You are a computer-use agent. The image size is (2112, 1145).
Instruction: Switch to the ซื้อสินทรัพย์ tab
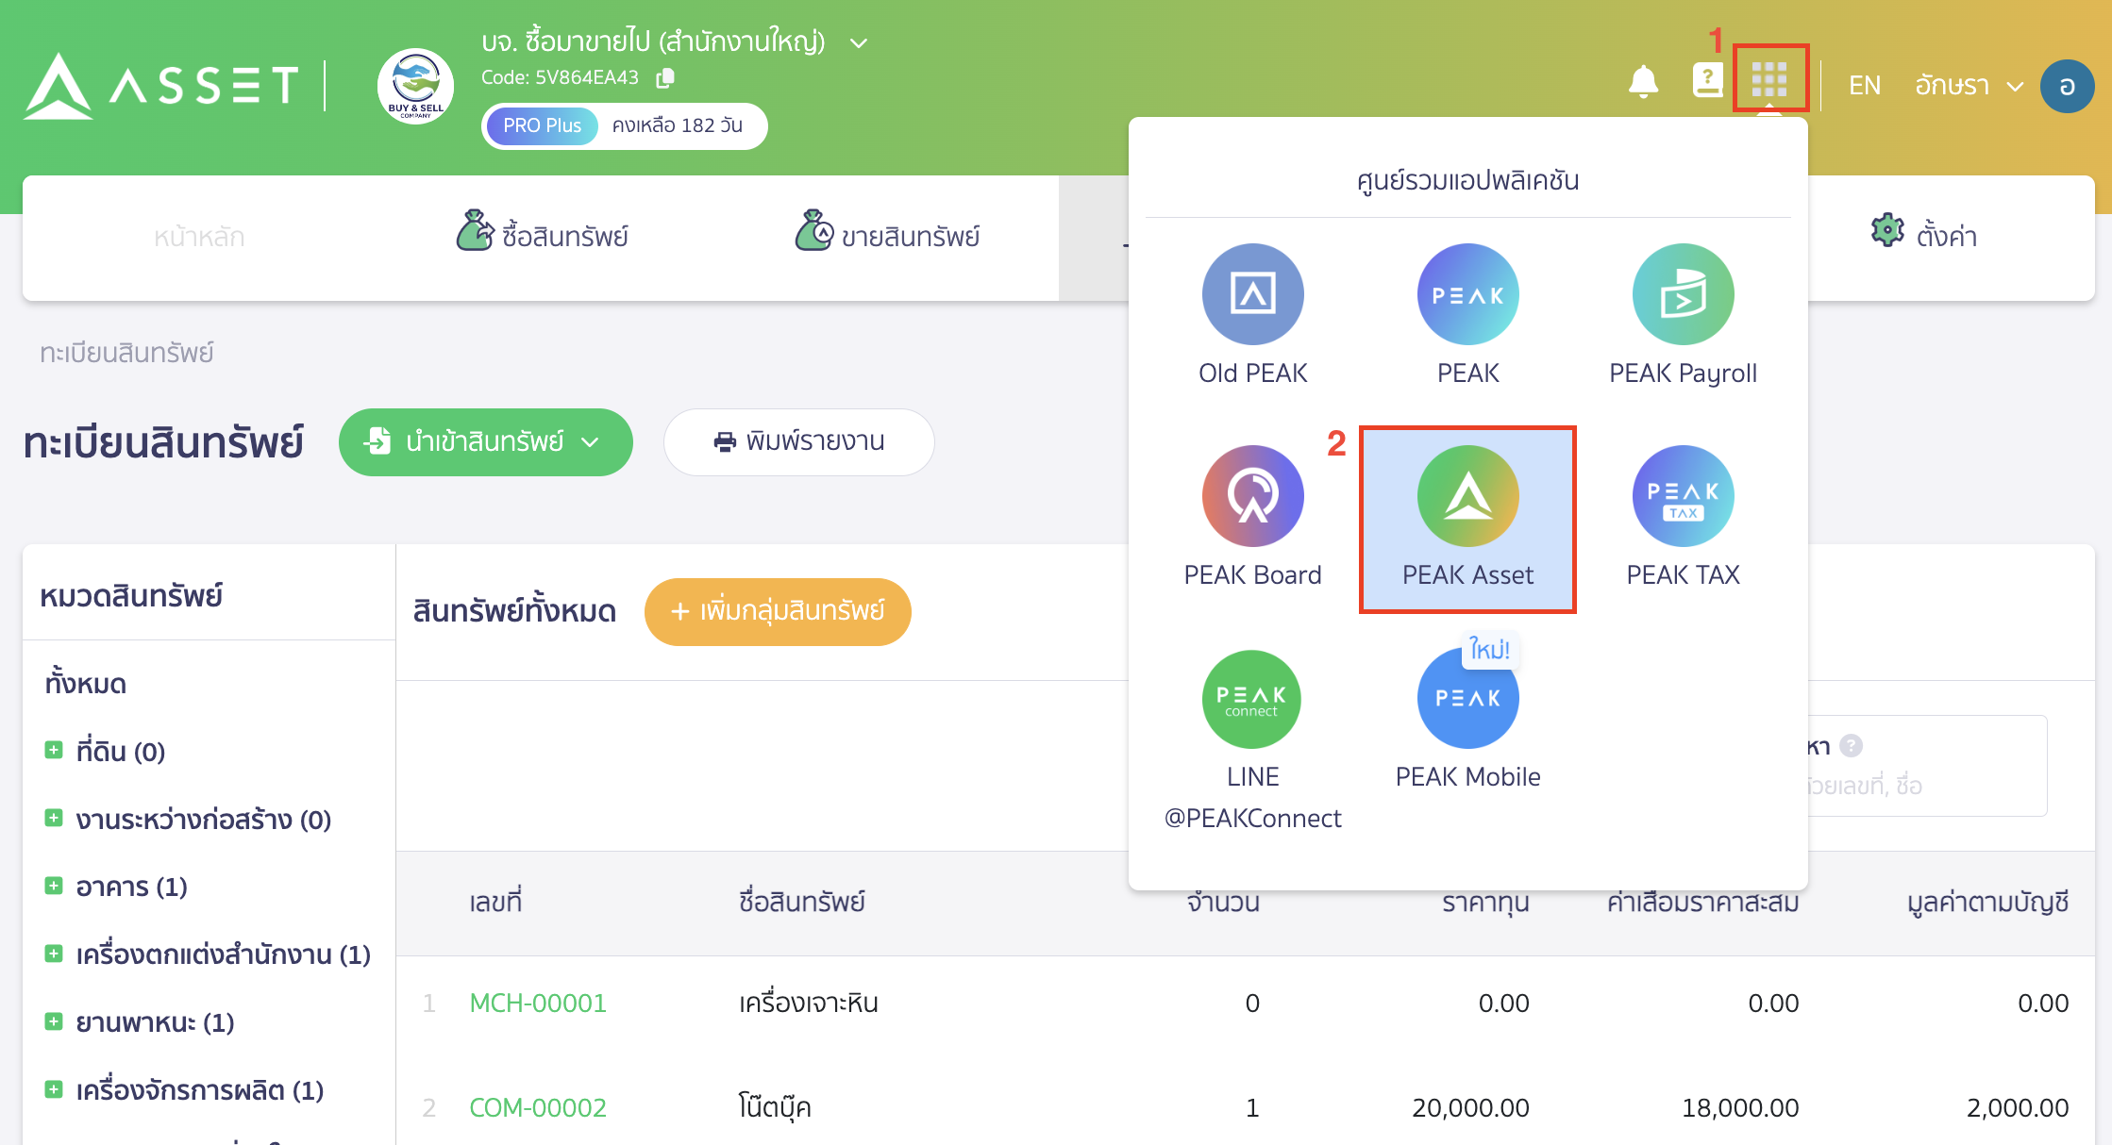coord(543,236)
